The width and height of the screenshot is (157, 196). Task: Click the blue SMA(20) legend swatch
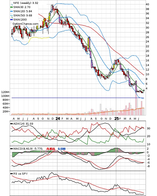click(11, 11)
